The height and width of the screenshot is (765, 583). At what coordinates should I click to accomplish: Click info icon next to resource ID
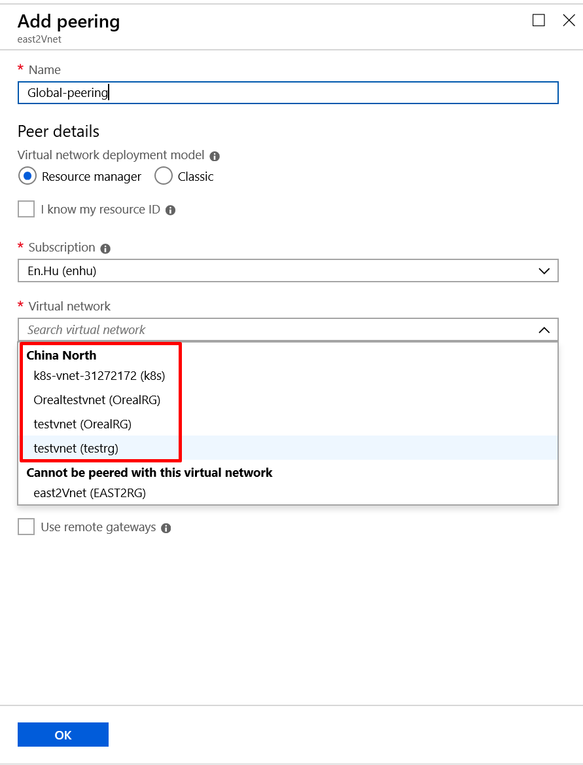click(171, 210)
